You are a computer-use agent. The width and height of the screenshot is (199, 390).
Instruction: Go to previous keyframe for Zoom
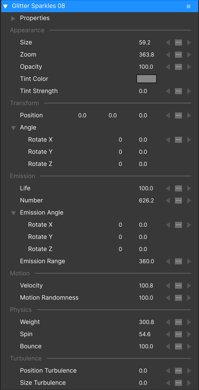click(168, 55)
